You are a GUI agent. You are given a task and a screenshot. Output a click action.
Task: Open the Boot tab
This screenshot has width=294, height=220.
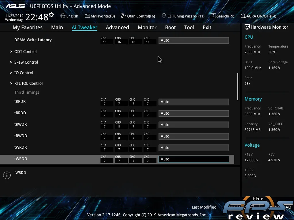[x=170, y=27]
